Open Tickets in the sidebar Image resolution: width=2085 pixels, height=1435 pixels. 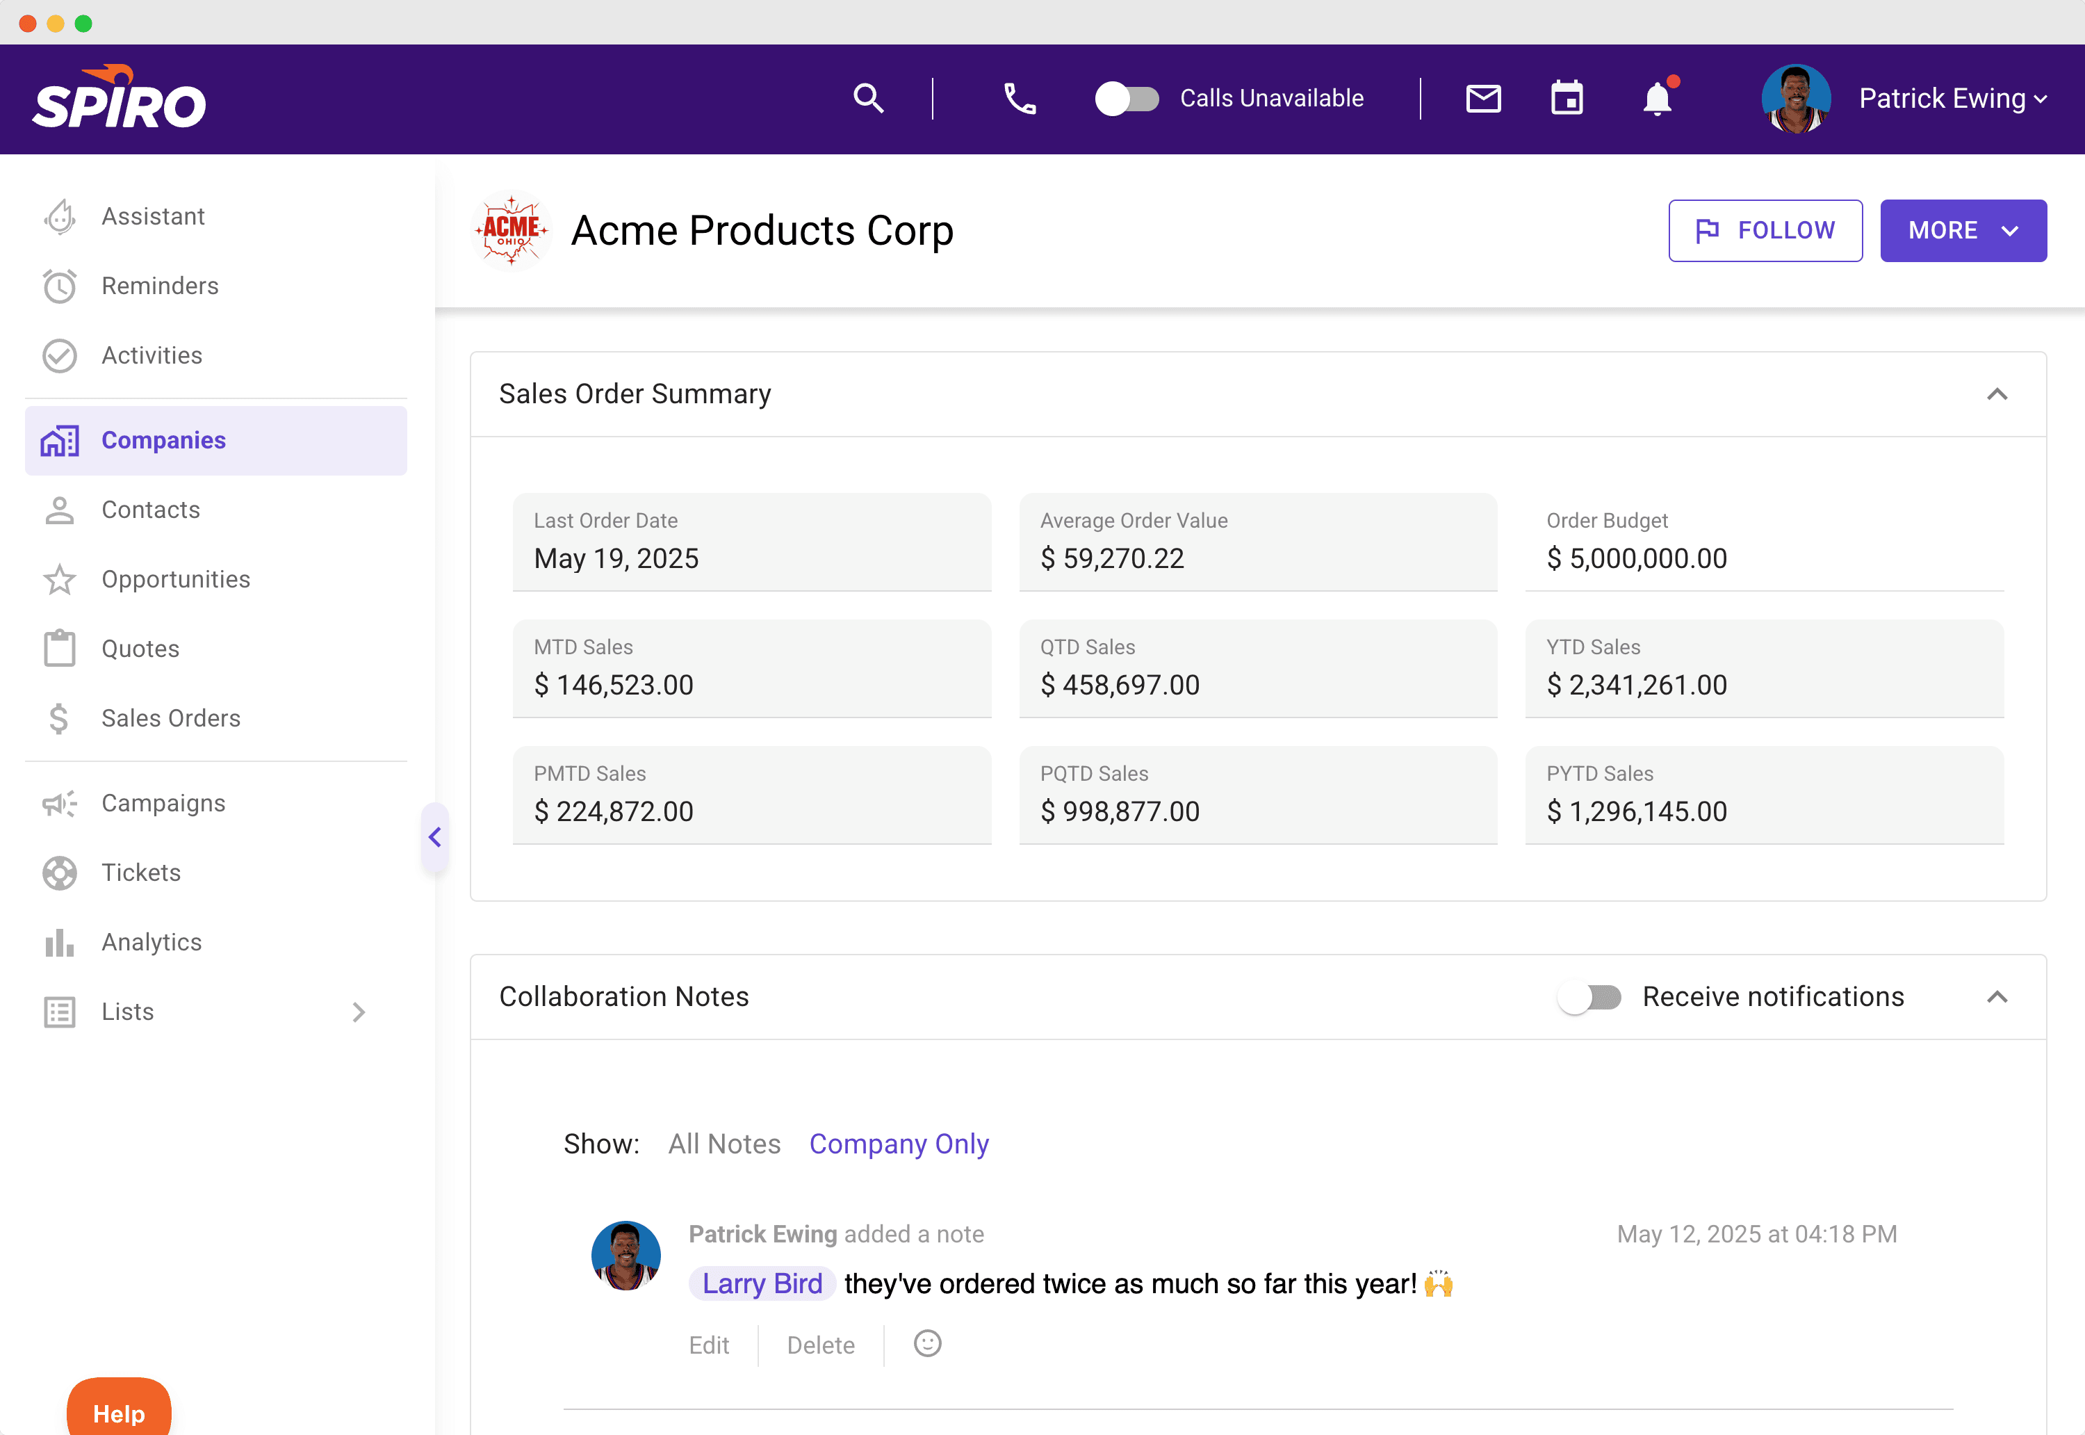[x=215, y=872]
